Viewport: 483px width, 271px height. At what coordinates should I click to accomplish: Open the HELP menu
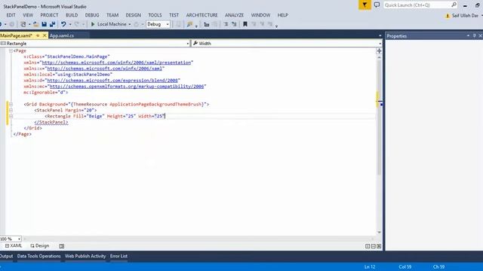pos(283,15)
